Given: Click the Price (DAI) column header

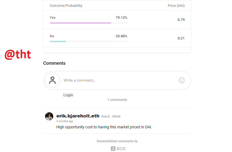Looking at the screenshot, I should pos(176,6).
